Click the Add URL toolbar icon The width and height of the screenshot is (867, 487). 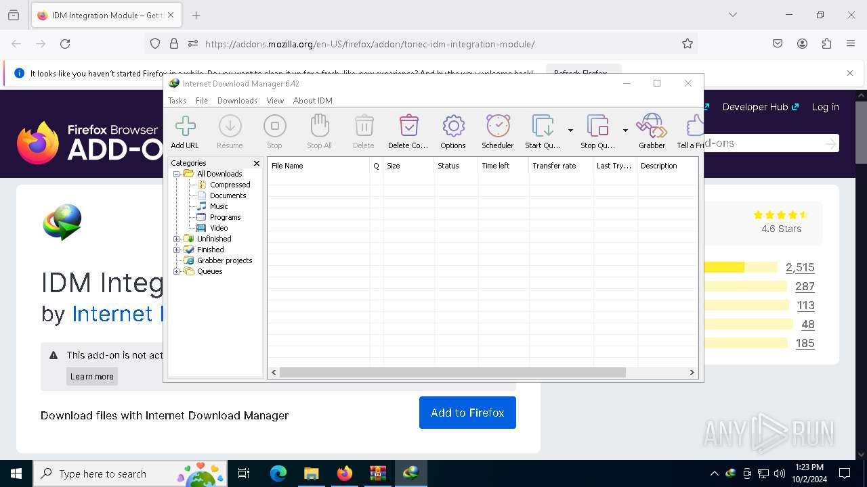click(185, 131)
